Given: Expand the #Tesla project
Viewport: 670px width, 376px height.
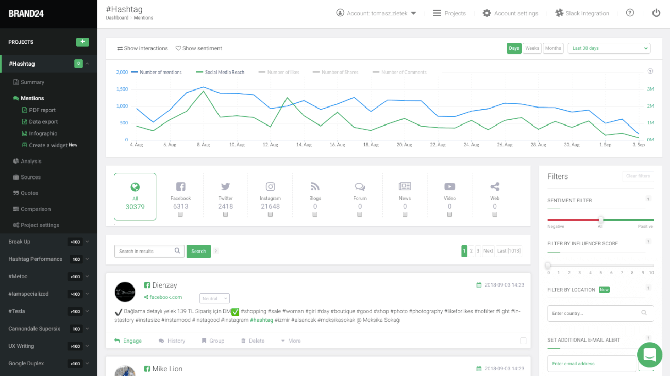Looking at the screenshot, I should tap(87, 311).
